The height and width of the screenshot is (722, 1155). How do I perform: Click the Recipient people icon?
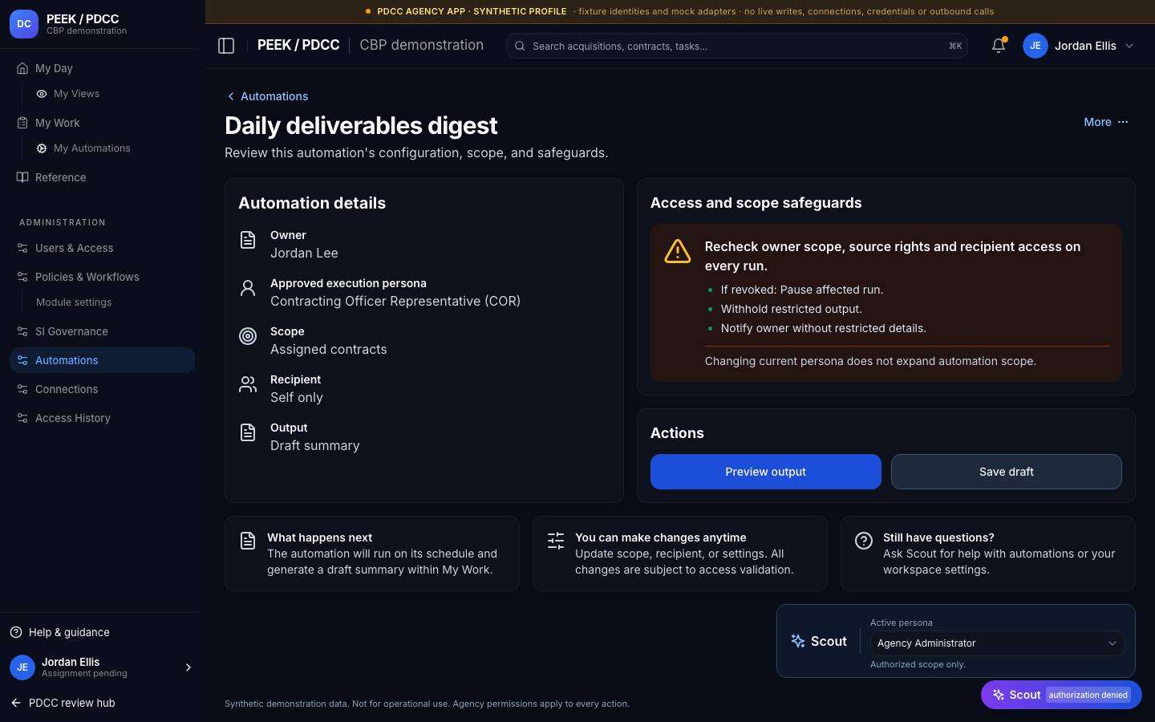point(248,384)
